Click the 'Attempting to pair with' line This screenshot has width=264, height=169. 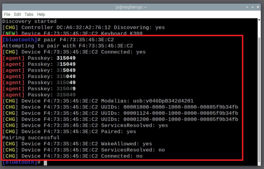coord(68,46)
